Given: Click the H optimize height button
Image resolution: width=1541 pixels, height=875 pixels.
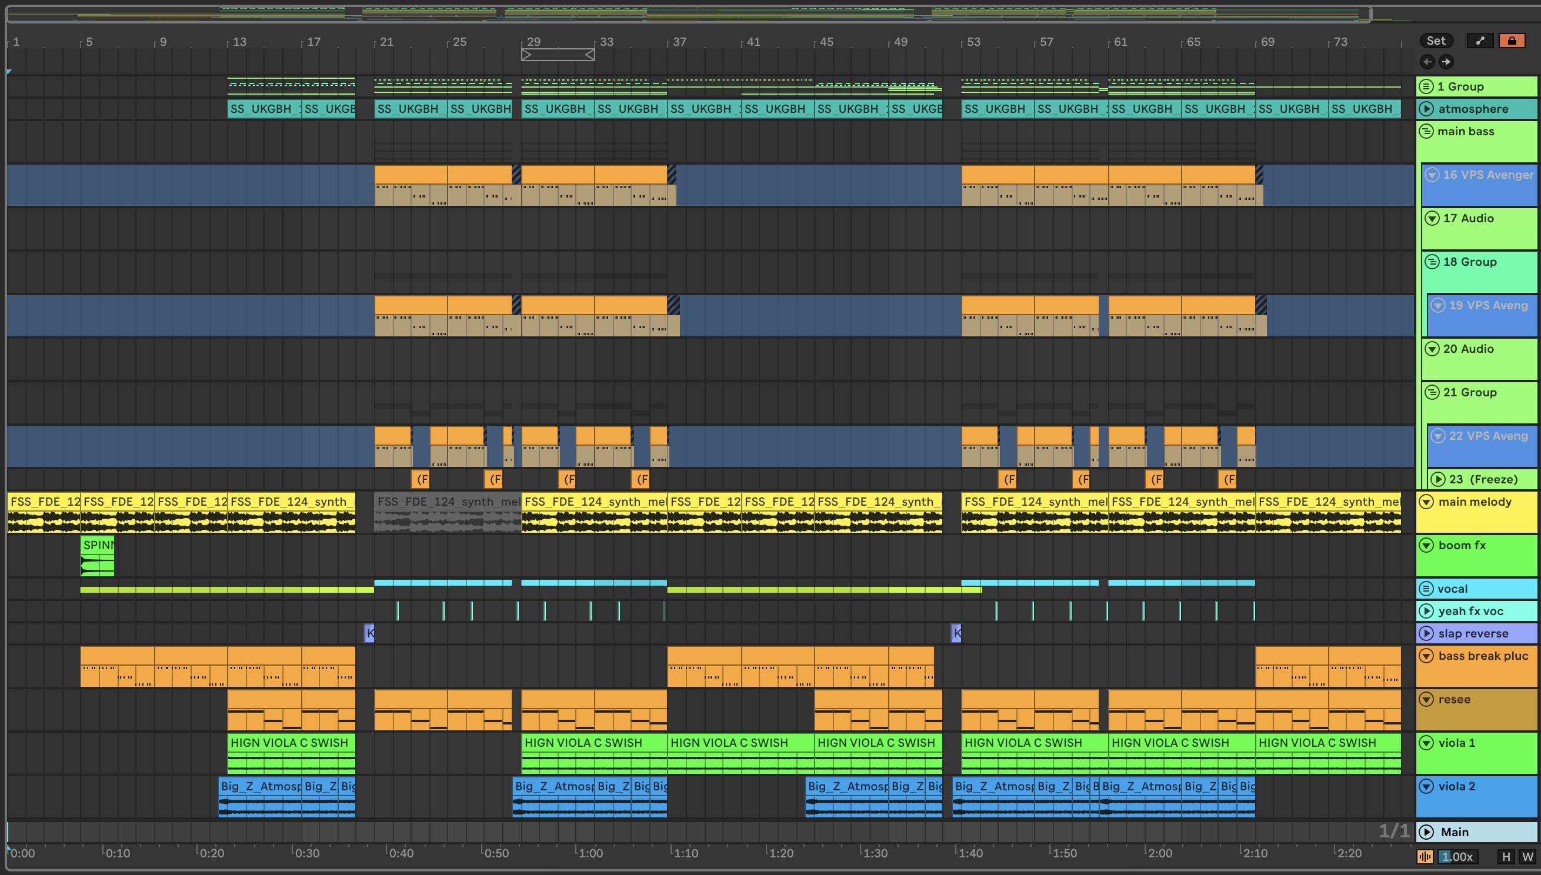Looking at the screenshot, I should click(1506, 857).
